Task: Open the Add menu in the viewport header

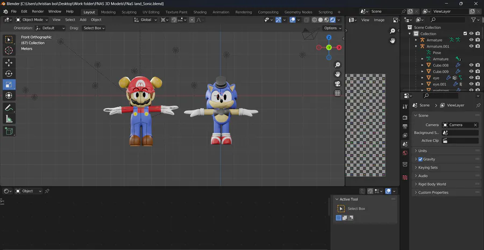Action: click(x=83, y=20)
